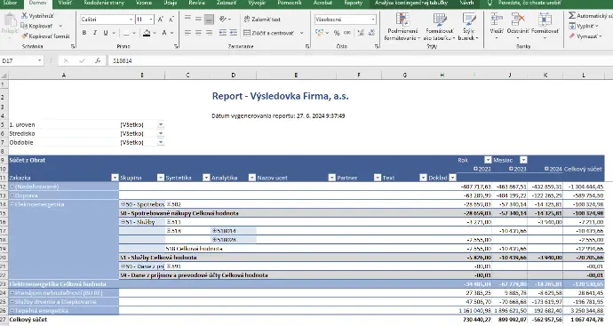Open the font size 11 dropdown
Viewport: 613px width, 326px height.
pos(151,20)
